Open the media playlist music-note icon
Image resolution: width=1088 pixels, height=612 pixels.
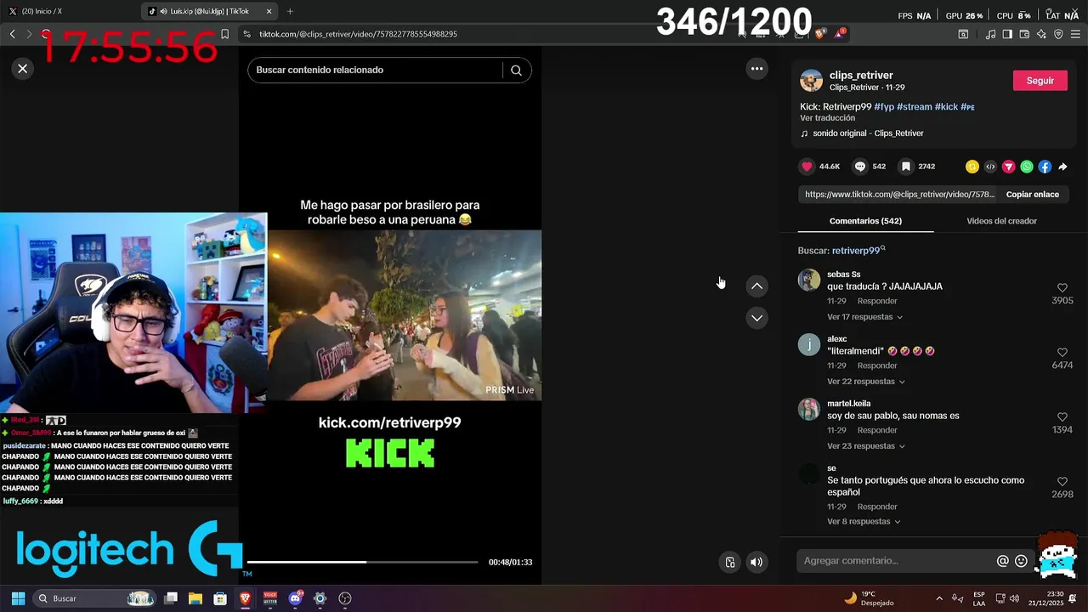point(990,34)
